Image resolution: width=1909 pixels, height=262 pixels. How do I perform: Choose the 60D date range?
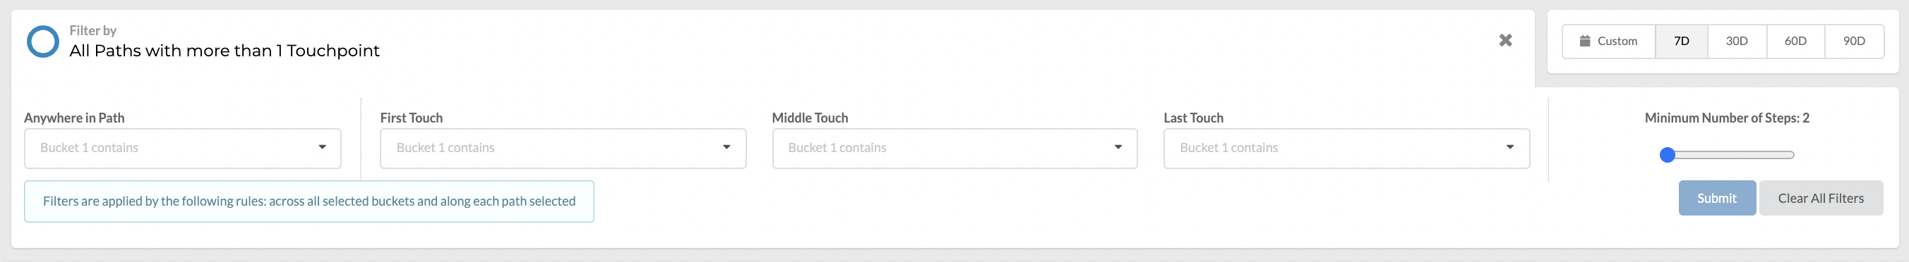pyautogui.click(x=1795, y=42)
